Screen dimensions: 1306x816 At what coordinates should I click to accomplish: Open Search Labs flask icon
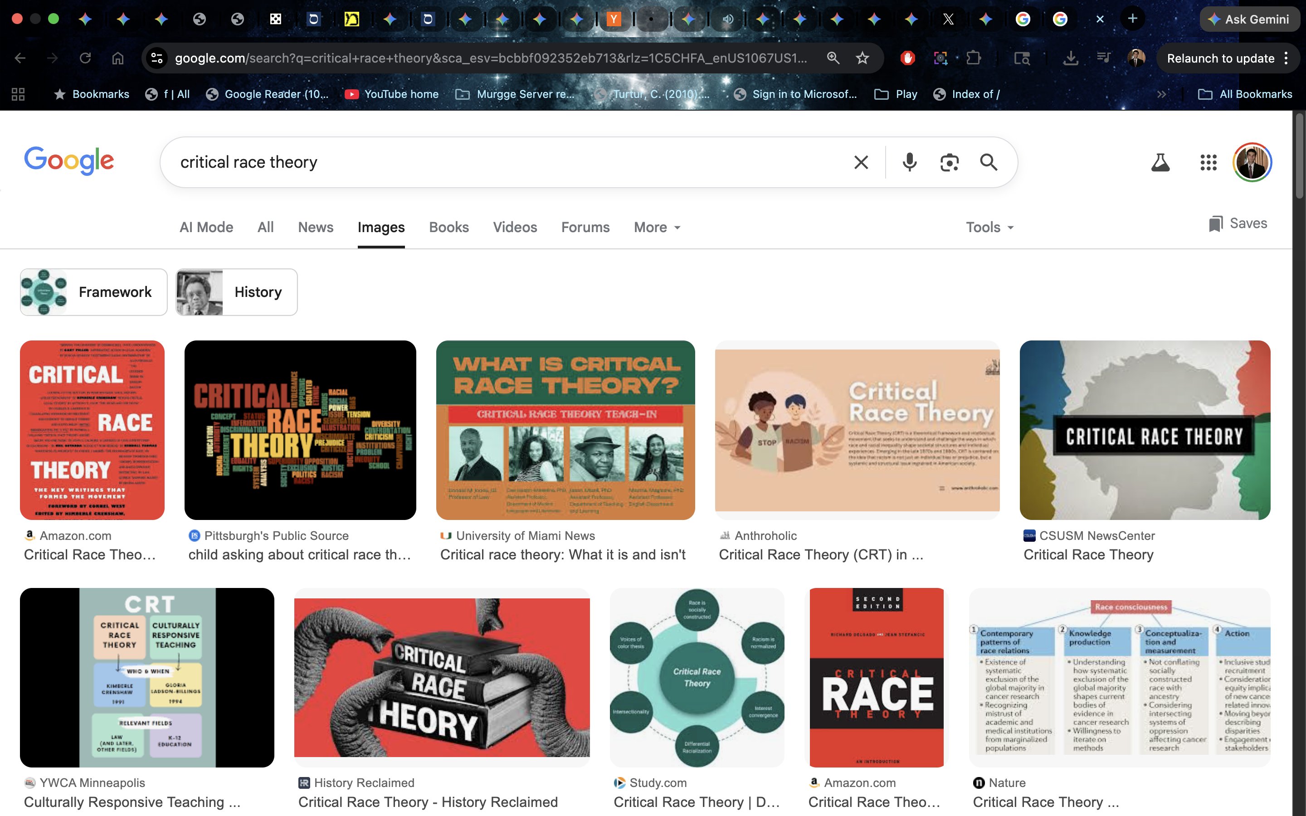pos(1160,162)
